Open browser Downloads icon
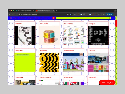125x94 pixels. tap(104, 14)
